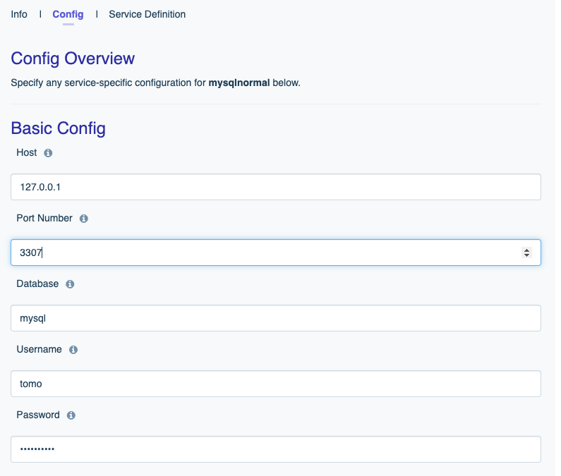Show the Database field's info tooltip icon
This screenshot has height=476, width=561.
tap(70, 284)
